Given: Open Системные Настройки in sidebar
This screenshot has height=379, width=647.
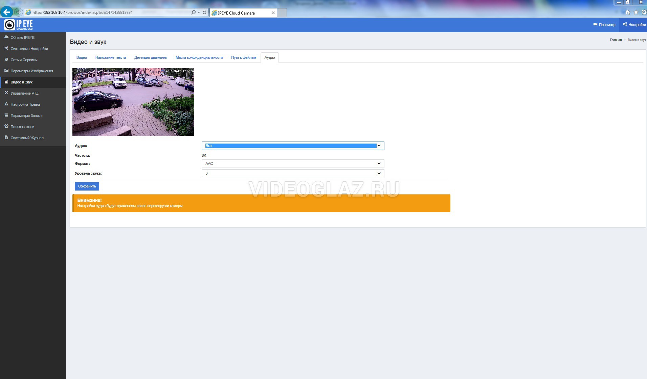Looking at the screenshot, I should [33, 49].
